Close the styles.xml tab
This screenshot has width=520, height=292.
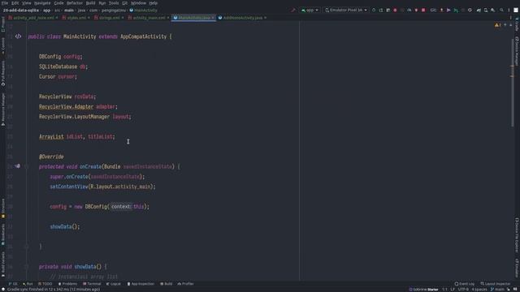coord(89,18)
